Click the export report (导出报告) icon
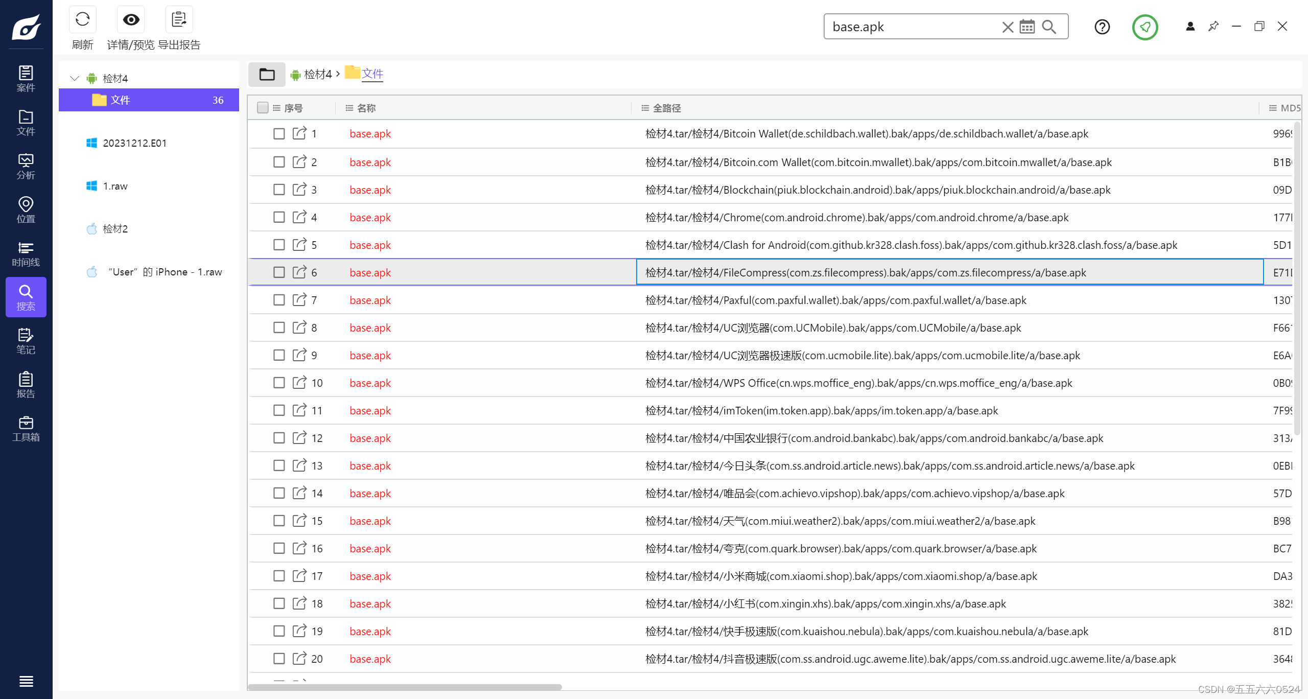 coord(179,20)
